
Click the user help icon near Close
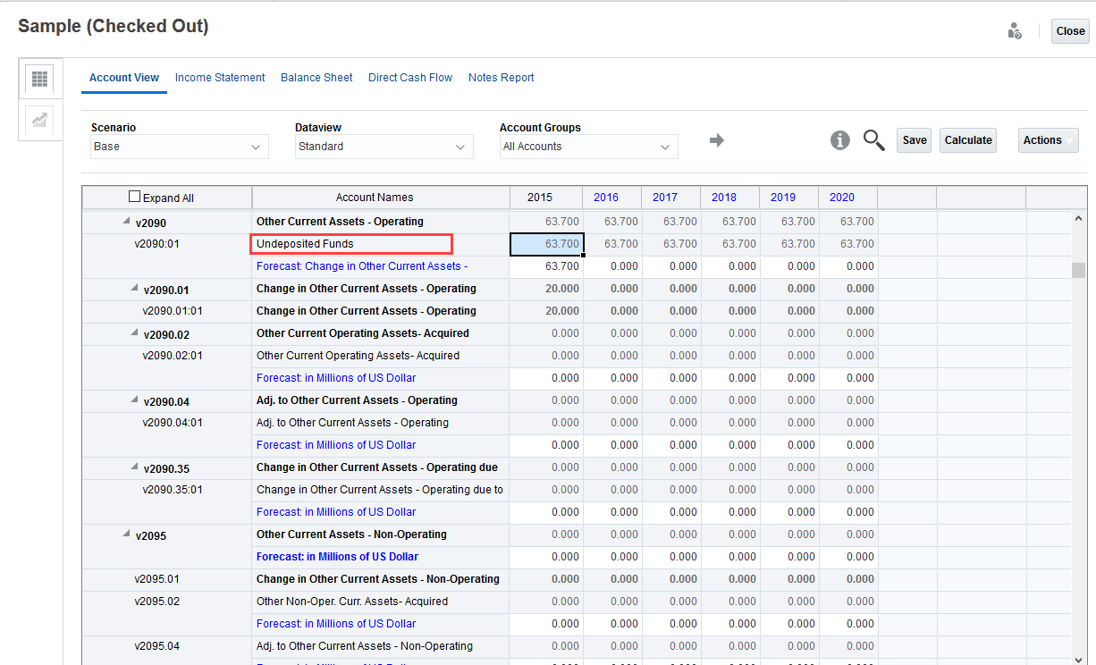coord(1014,31)
